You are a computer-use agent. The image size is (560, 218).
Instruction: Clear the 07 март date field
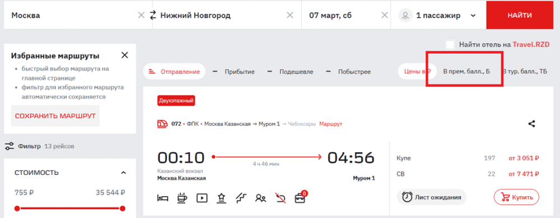385,15
